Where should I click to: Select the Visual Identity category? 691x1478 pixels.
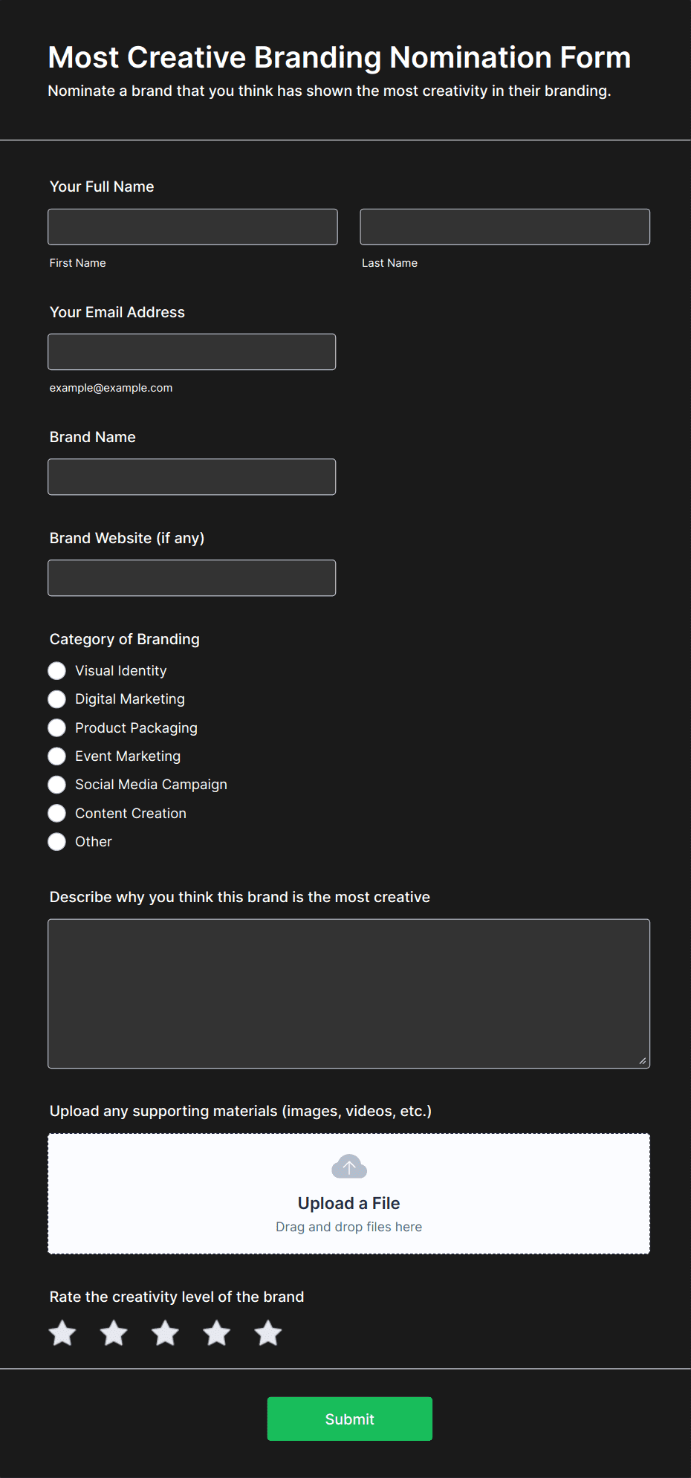tap(56, 670)
